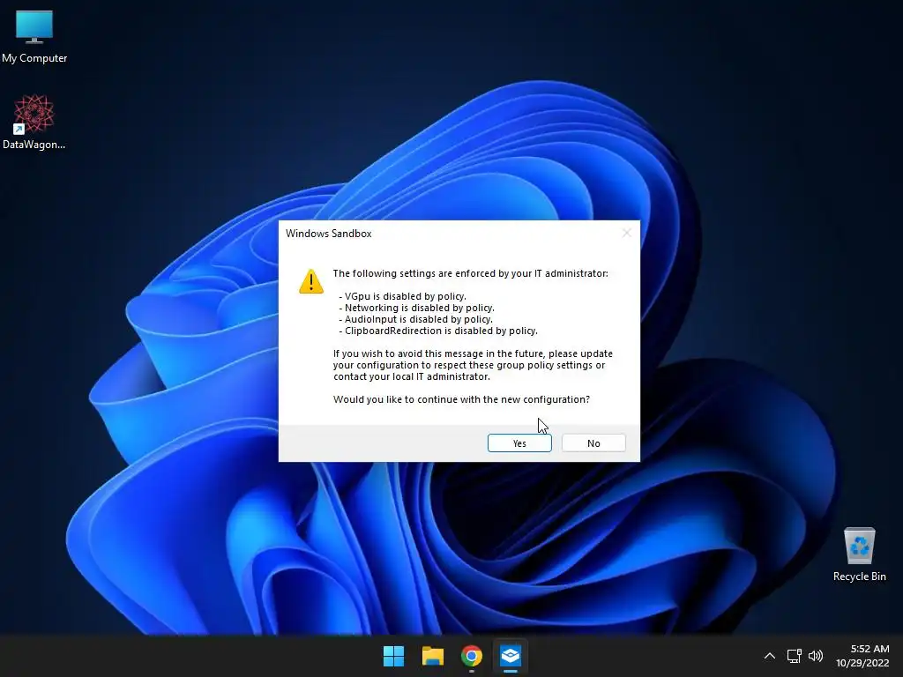The height and width of the screenshot is (677, 903).
Task: Click Yes to continue with the new configuration
Action: pos(519,443)
